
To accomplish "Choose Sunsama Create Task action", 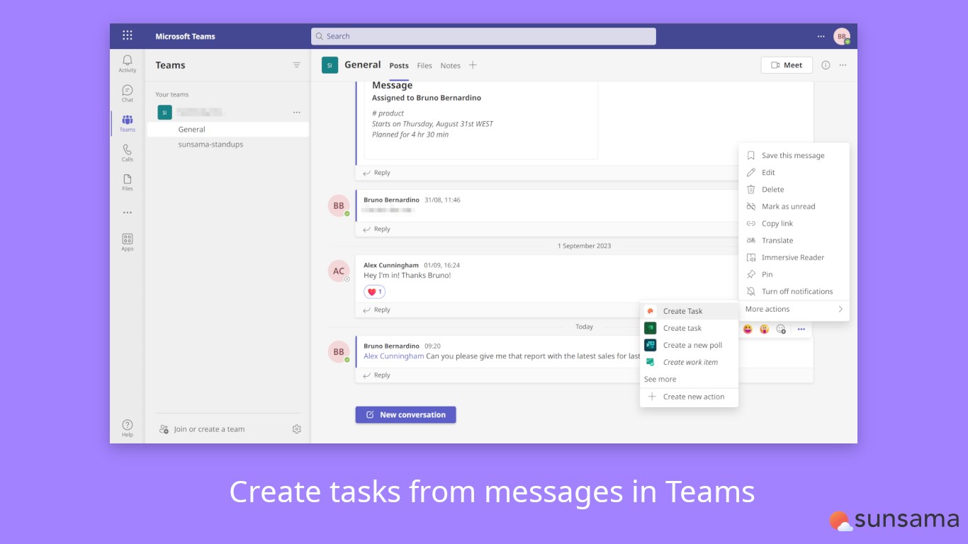I will tap(689, 311).
